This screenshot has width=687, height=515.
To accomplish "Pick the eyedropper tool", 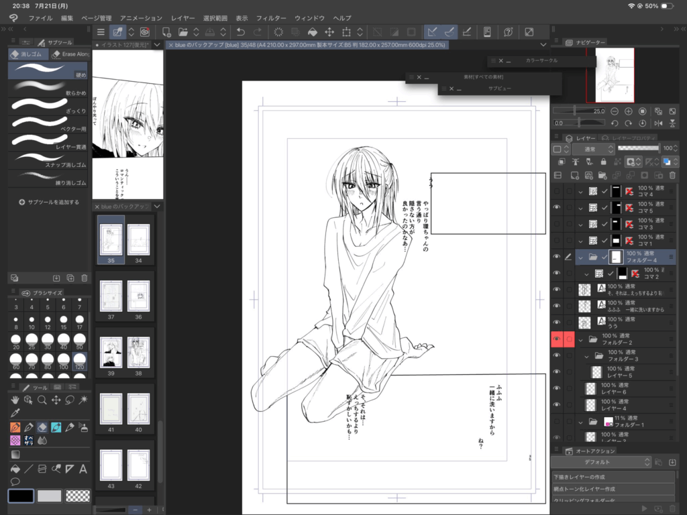I will (15, 412).
